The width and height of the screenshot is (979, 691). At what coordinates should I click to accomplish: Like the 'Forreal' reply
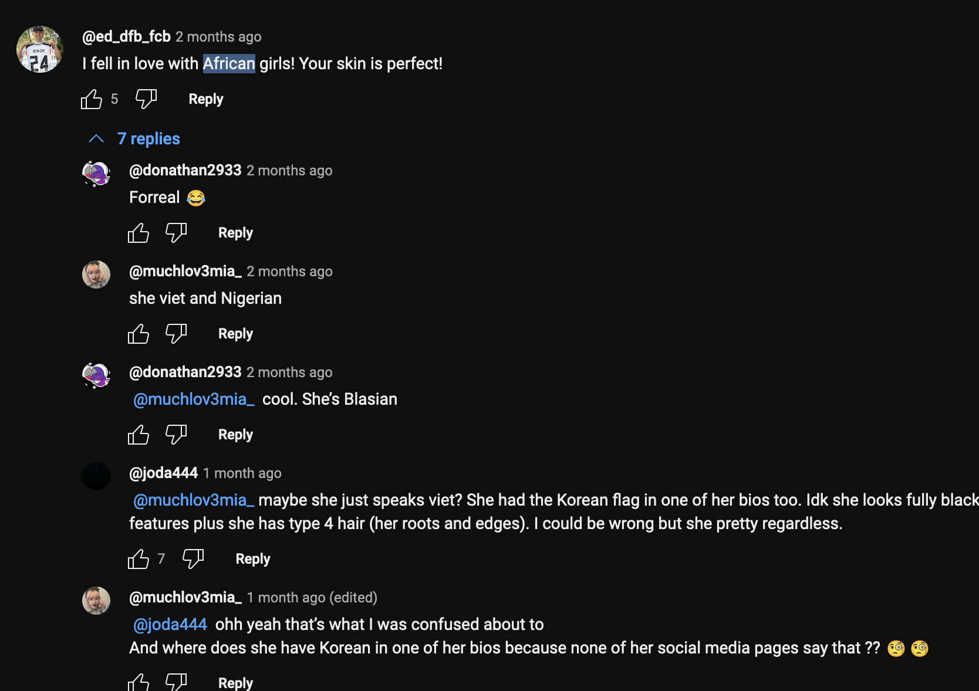139,233
